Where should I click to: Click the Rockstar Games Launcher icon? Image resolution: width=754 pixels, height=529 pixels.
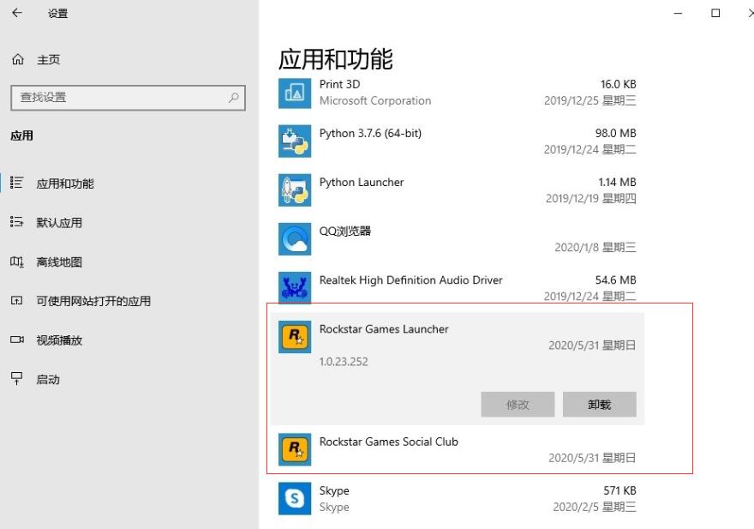[x=295, y=337]
